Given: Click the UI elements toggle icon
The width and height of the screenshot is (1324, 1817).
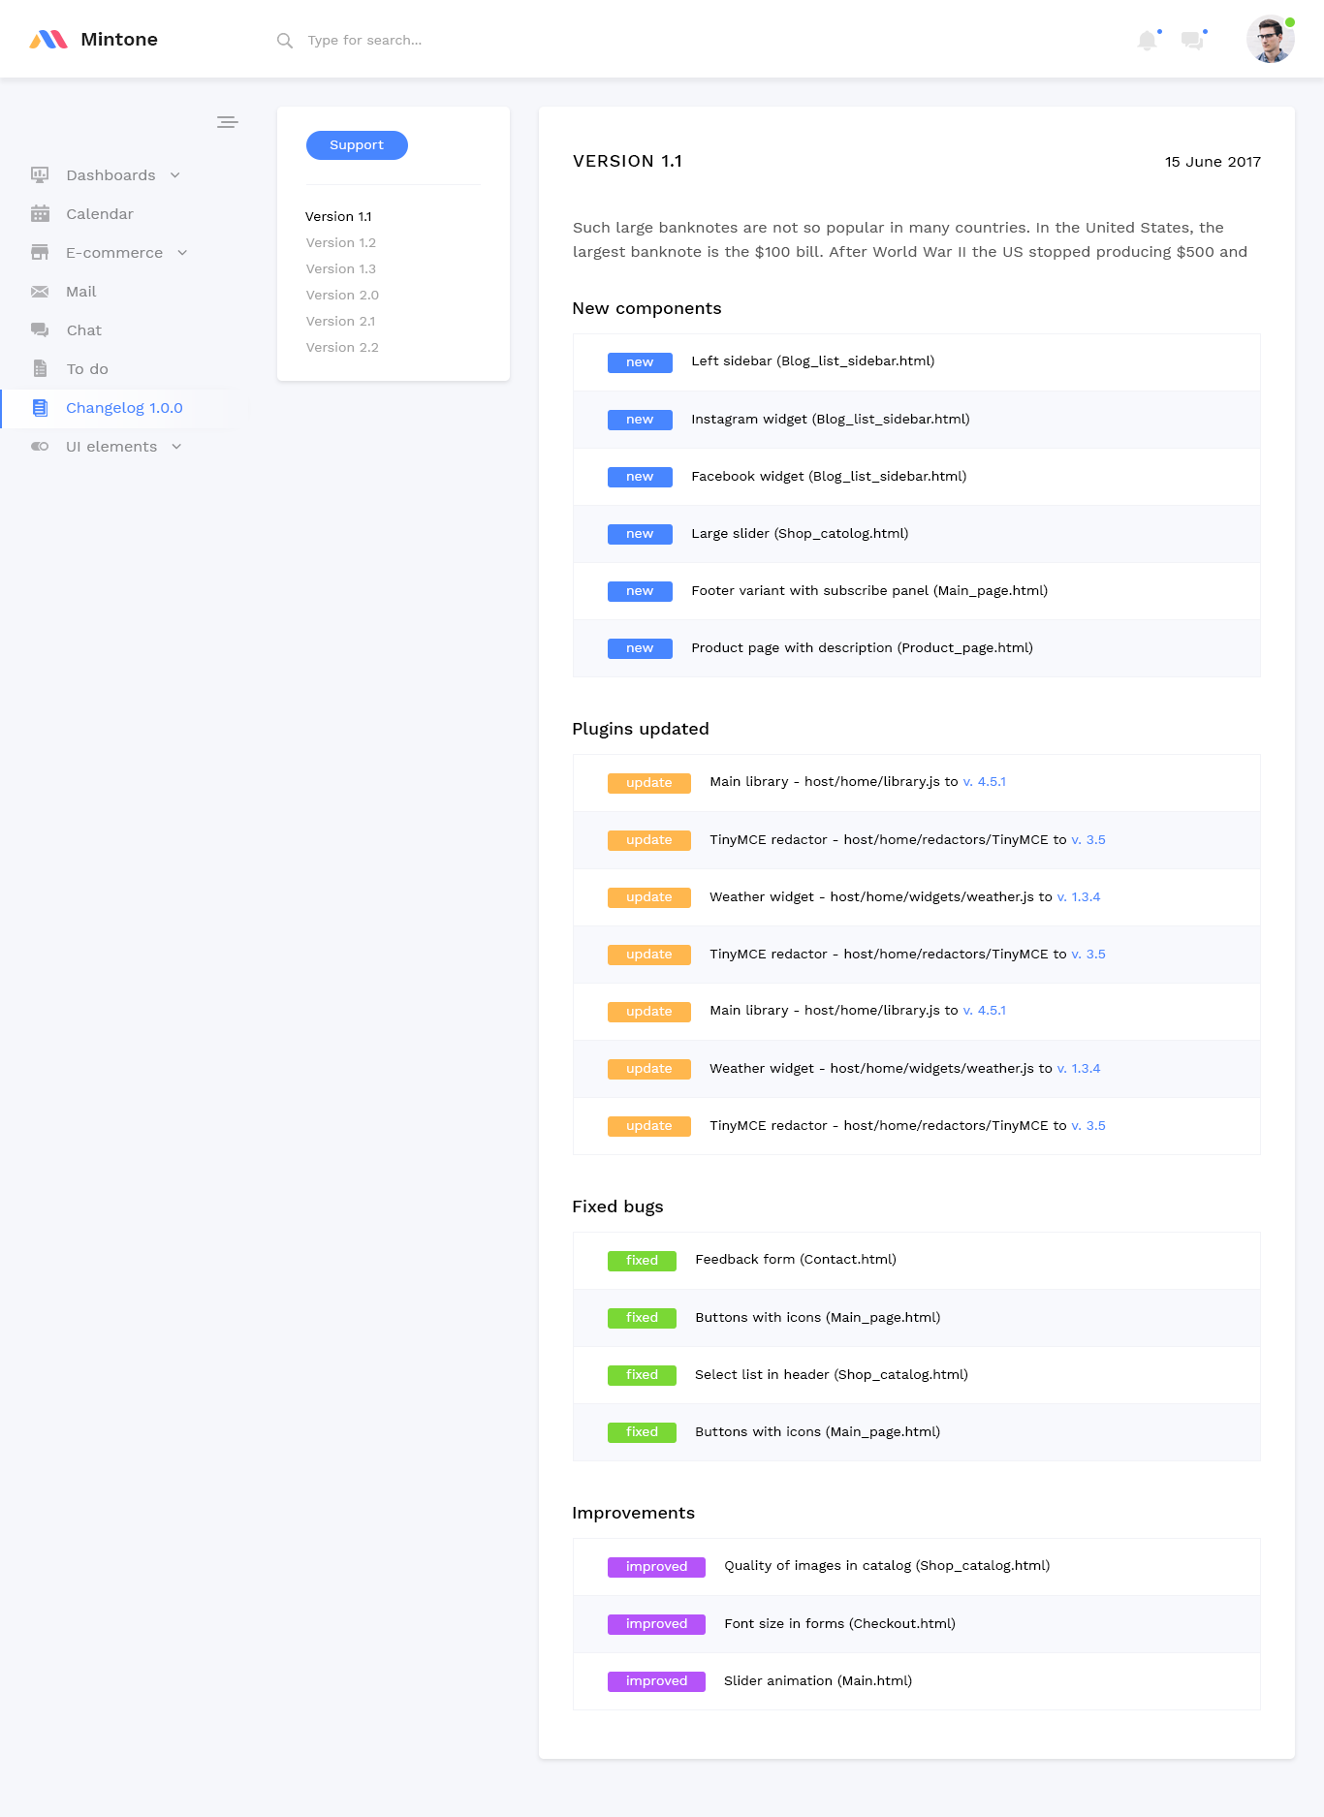Looking at the screenshot, I should coord(40,447).
